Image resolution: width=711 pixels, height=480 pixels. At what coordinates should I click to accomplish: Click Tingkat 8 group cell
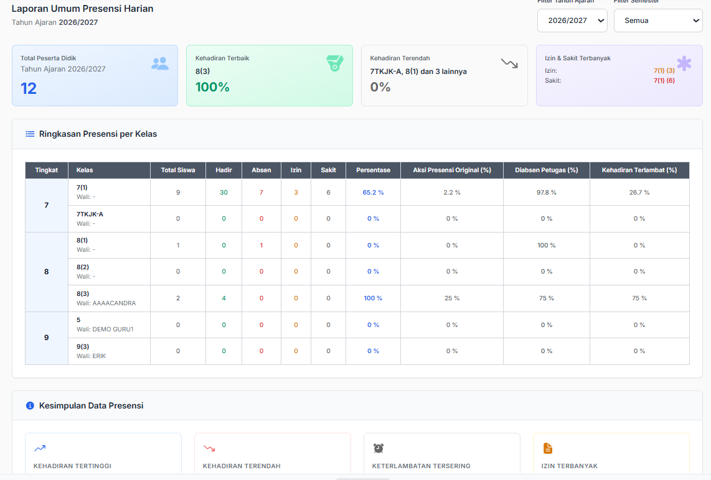coord(47,272)
